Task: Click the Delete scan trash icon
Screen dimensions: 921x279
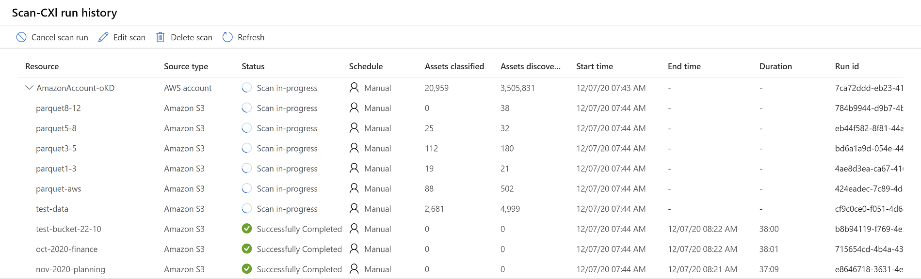Action: point(160,37)
